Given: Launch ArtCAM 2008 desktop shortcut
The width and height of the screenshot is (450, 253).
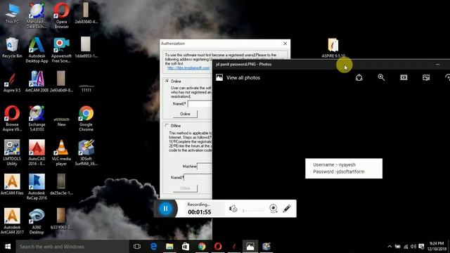Looking at the screenshot, I should coord(37,82).
